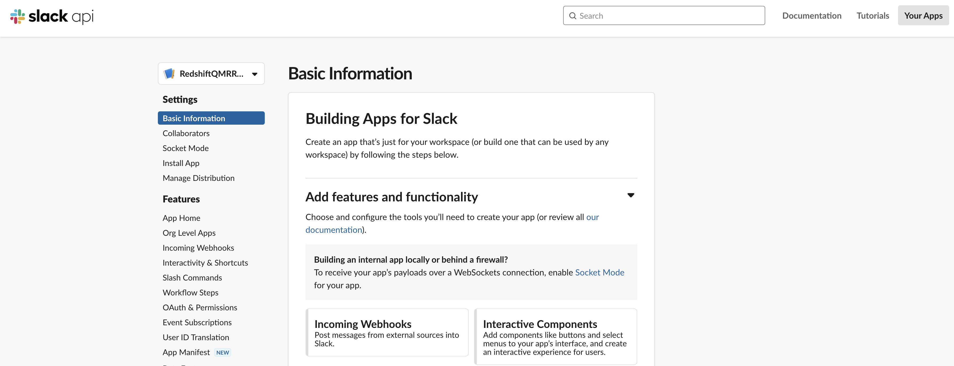The width and height of the screenshot is (954, 366).
Task: Click the RedshiftQMRR app icon
Action: click(169, 74)
